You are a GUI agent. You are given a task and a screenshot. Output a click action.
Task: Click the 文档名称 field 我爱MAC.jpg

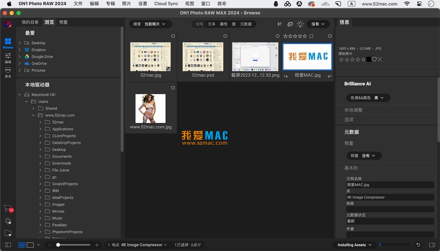point(390,185)
